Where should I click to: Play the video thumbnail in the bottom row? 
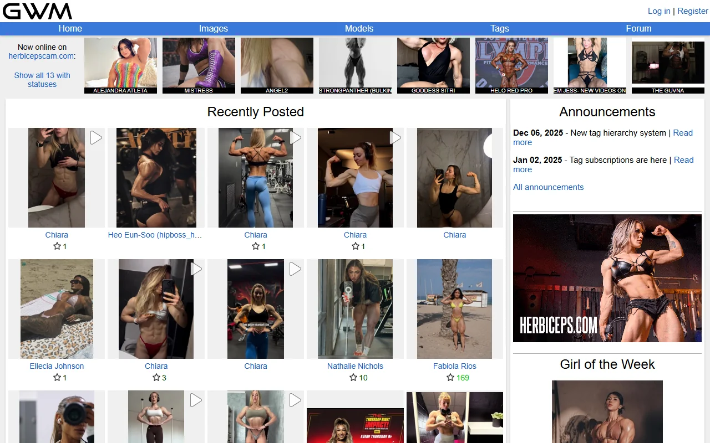point(195,400)
